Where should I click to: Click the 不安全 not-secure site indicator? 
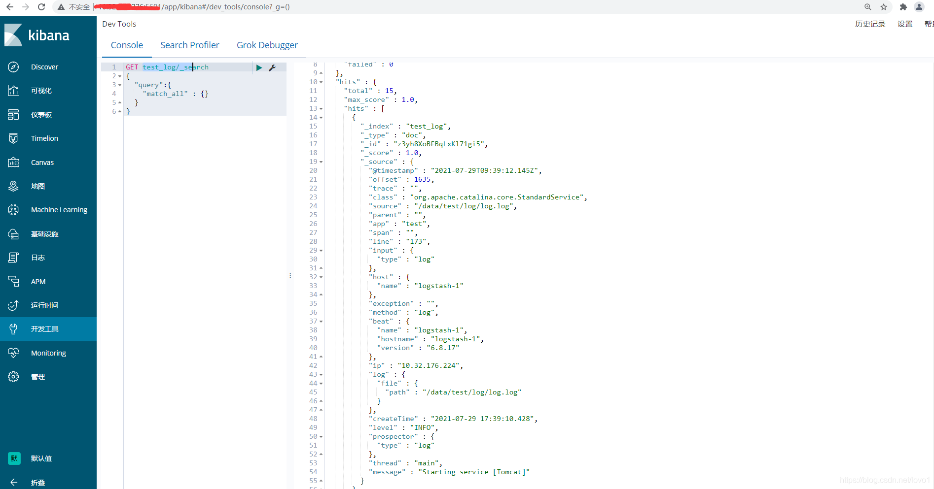(74, 7)
